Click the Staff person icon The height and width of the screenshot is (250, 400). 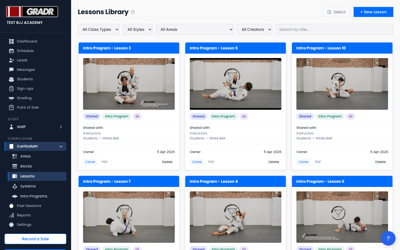pyautogui.click(x=11, y=127)
